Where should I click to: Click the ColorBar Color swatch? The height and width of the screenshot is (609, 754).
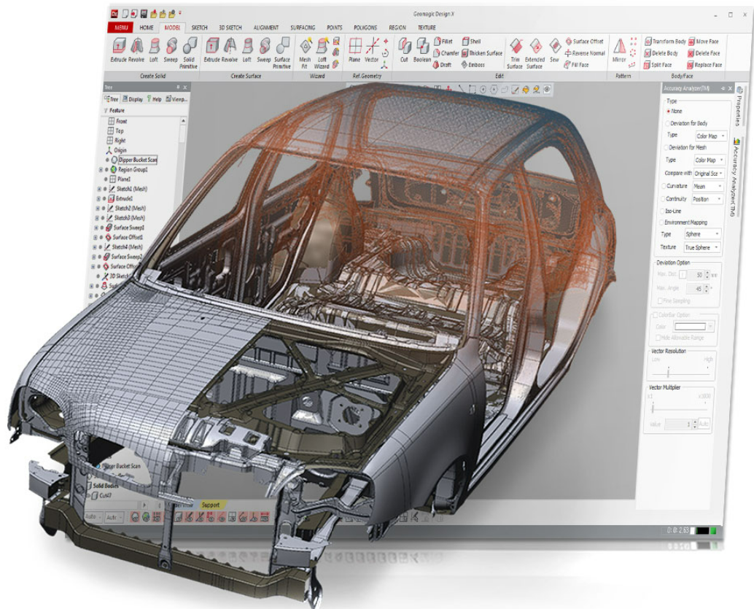[690, 327]
